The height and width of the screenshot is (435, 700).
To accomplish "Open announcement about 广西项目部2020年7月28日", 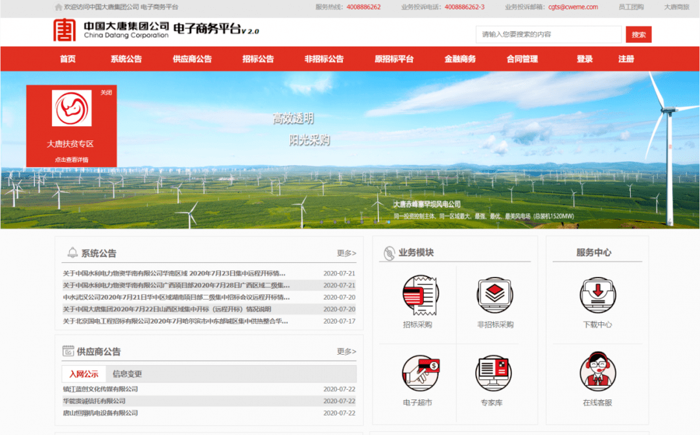I will point(176,285).
